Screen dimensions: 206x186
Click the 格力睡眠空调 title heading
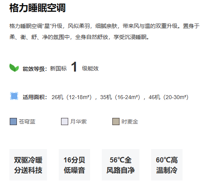point(38,8)
